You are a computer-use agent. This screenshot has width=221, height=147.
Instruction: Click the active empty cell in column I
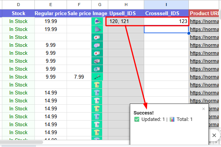[166, 29]
